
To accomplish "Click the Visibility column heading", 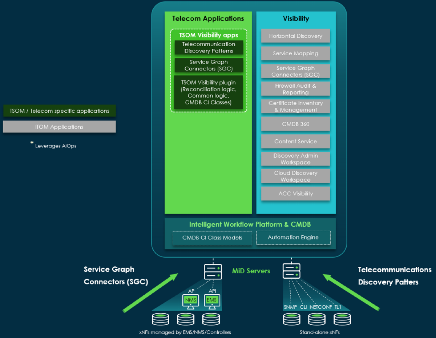I will 296,18.
